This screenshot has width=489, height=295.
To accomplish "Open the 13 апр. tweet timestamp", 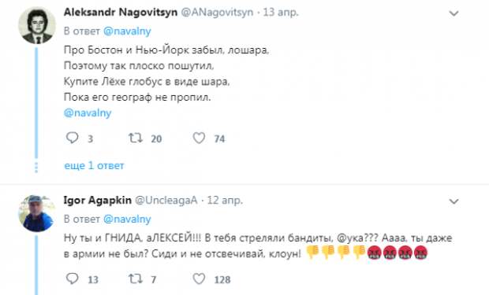I will pyautogui.click(x=281, y=13).
